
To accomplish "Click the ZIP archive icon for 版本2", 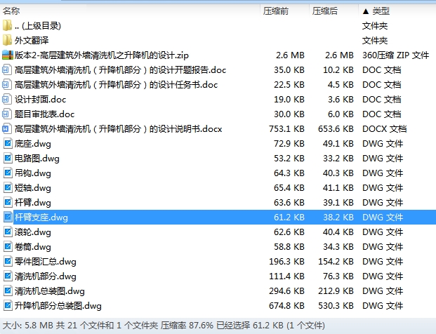I will click(x=8, y=55).
